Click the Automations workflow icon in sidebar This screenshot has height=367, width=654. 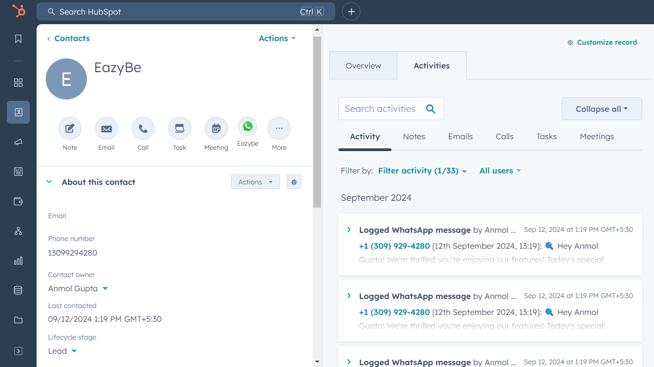(18, 231)
